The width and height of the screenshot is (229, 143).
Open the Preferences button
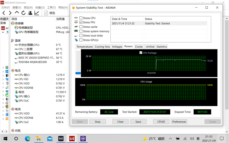pyautogui.click(x=179, y=122)
